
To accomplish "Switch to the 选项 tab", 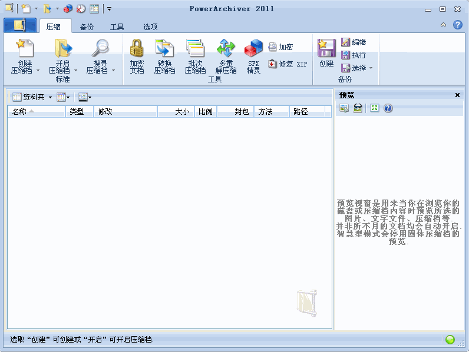I will [x=150, y=26].
